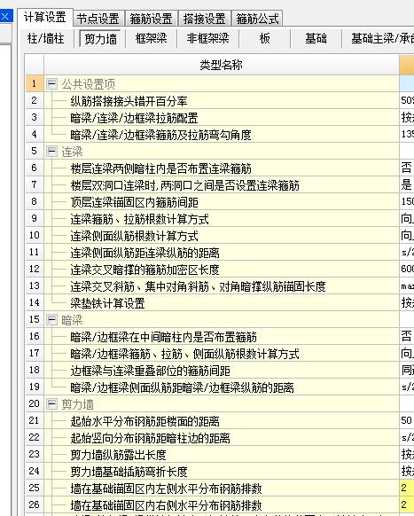Select row 剪力墙纵筋露出长度
Image resolution: width=414 pixels, height=516 pixels.
click(221, 454)
